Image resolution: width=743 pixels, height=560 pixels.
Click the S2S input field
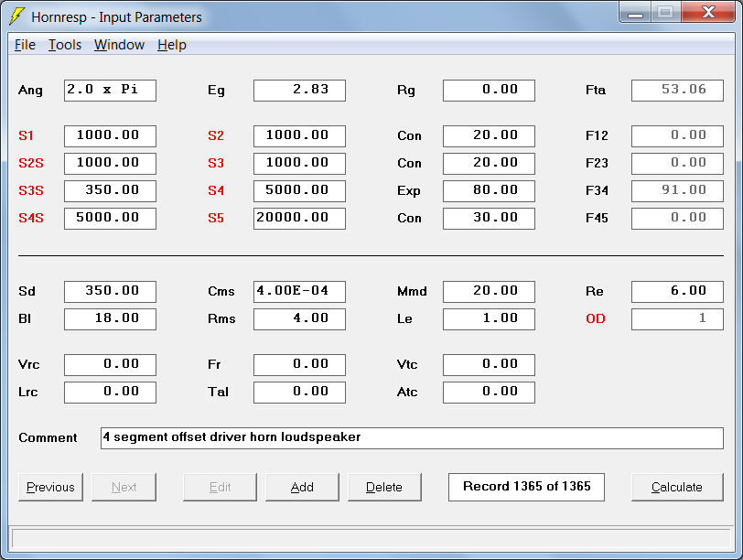110,164
